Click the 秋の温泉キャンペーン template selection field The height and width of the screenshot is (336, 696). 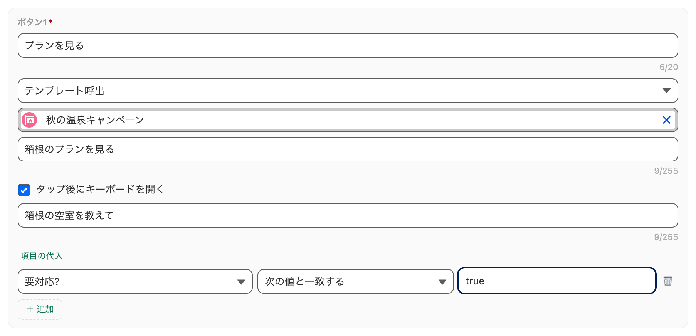click(x=348, y=120)
